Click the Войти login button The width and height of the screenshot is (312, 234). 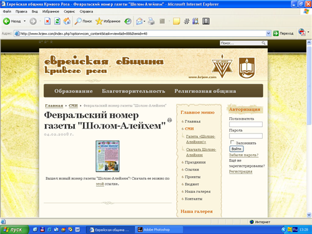pyautogui.click(x=236, y=149)
